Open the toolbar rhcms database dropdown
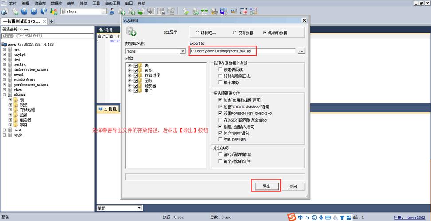 point(104,11)
